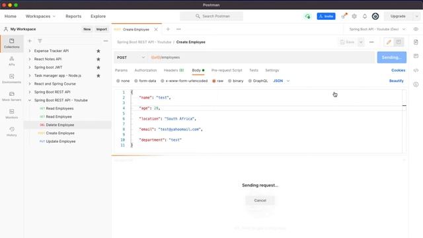Open the History sidebar panel

(12, 132)
